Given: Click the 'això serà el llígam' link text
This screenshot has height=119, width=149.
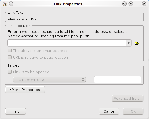Looking at the screenshot, I should click(x=24, y=19).
